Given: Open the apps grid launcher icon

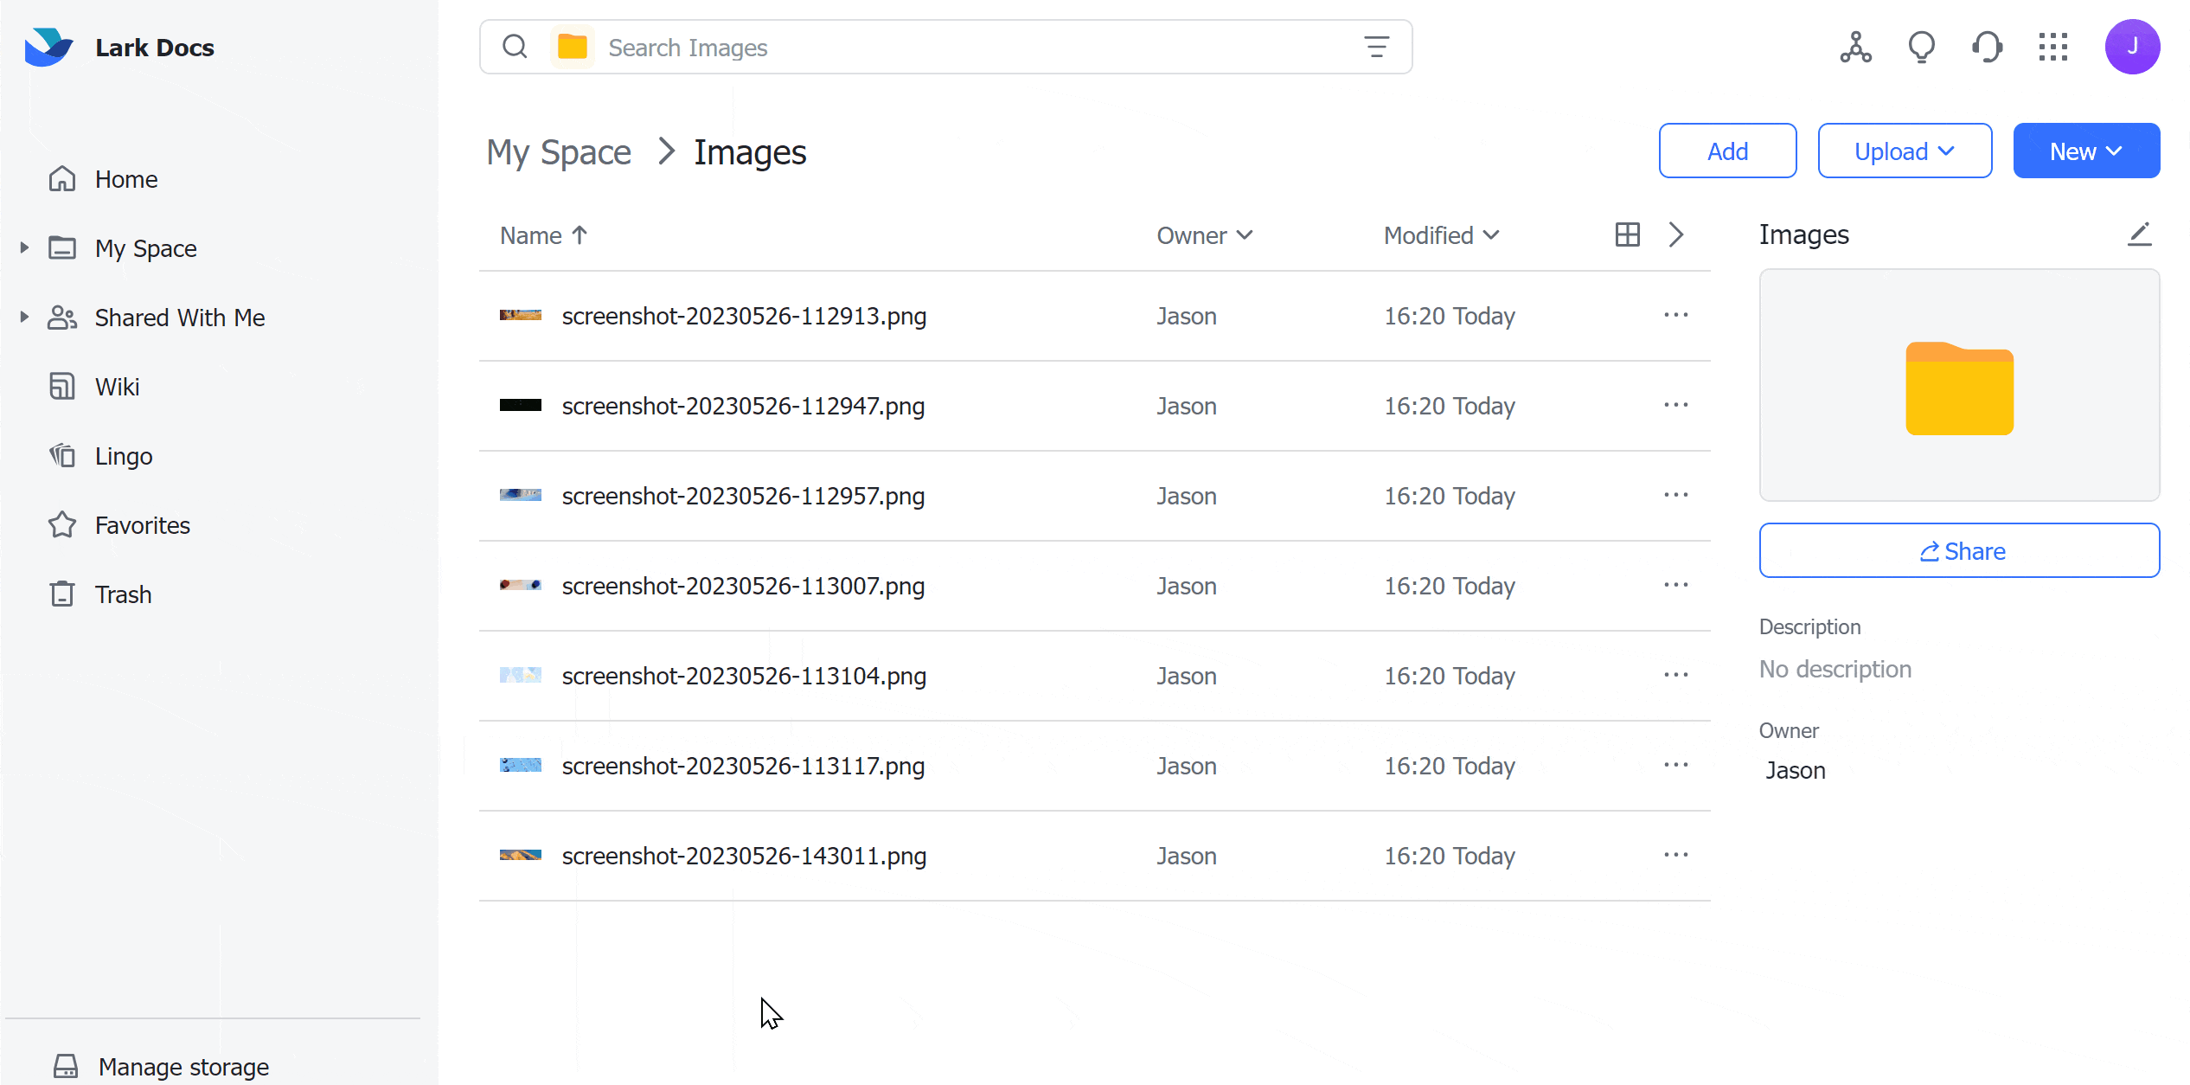Looking at the screenshot, I should (2053, 47).
